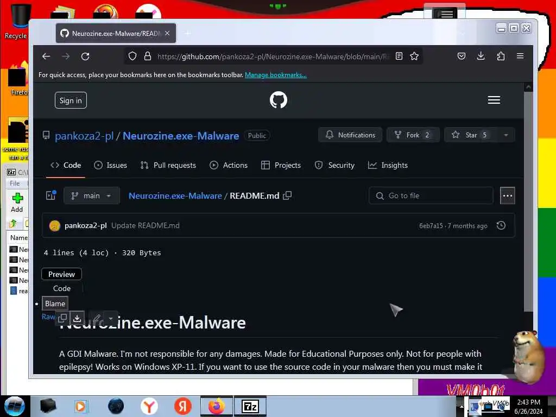Click the scrollbar up arrow
556x417 pixels.
(528, 87)
